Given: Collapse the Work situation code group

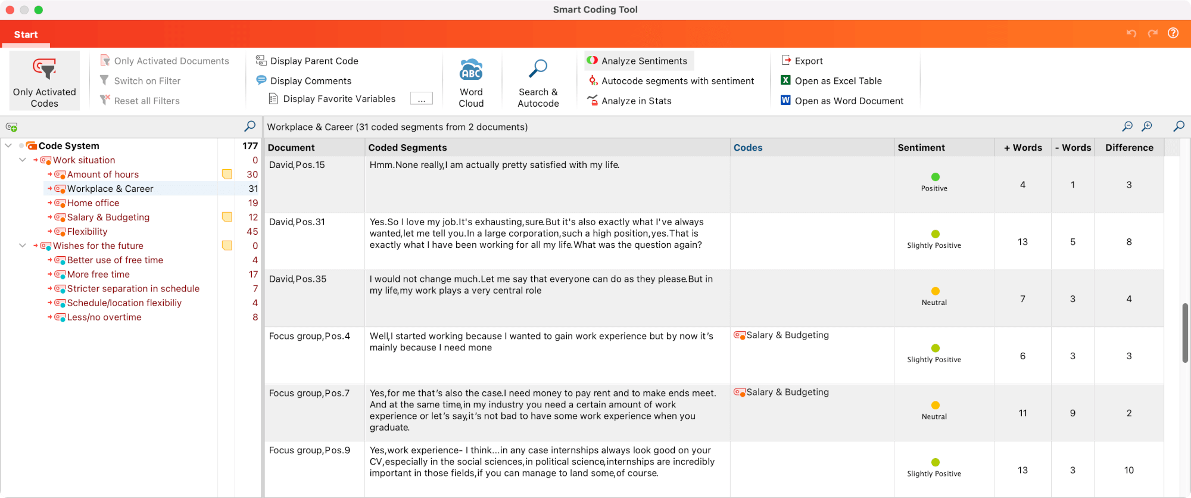Looking at the screenshot, I should pos(23,160).
